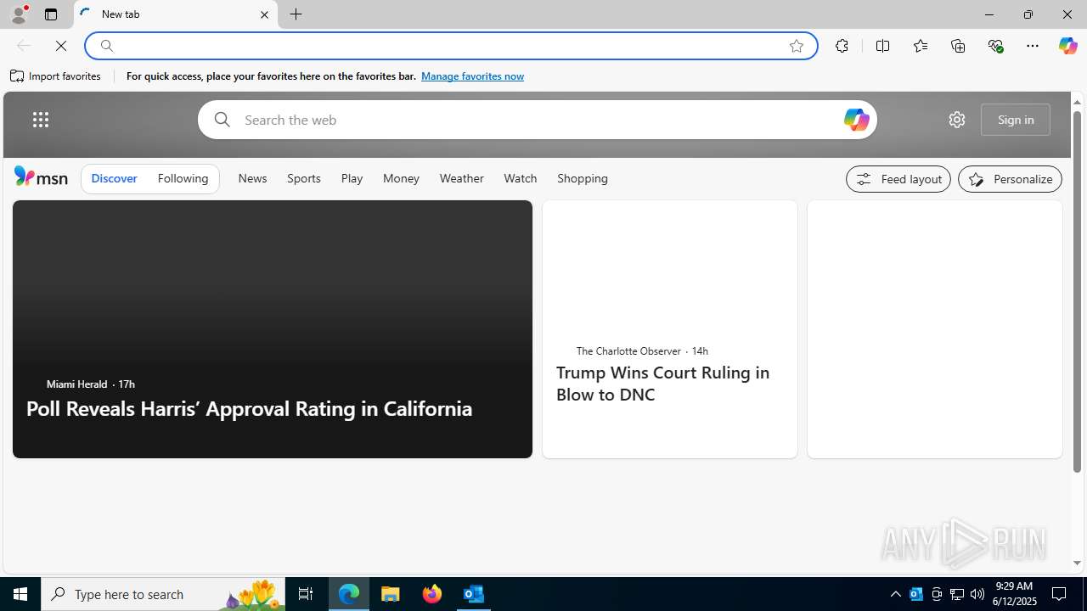This screenshot has height=611, width=1087.
Task: Open the Favorites list icon
Action: pos(921,46)
